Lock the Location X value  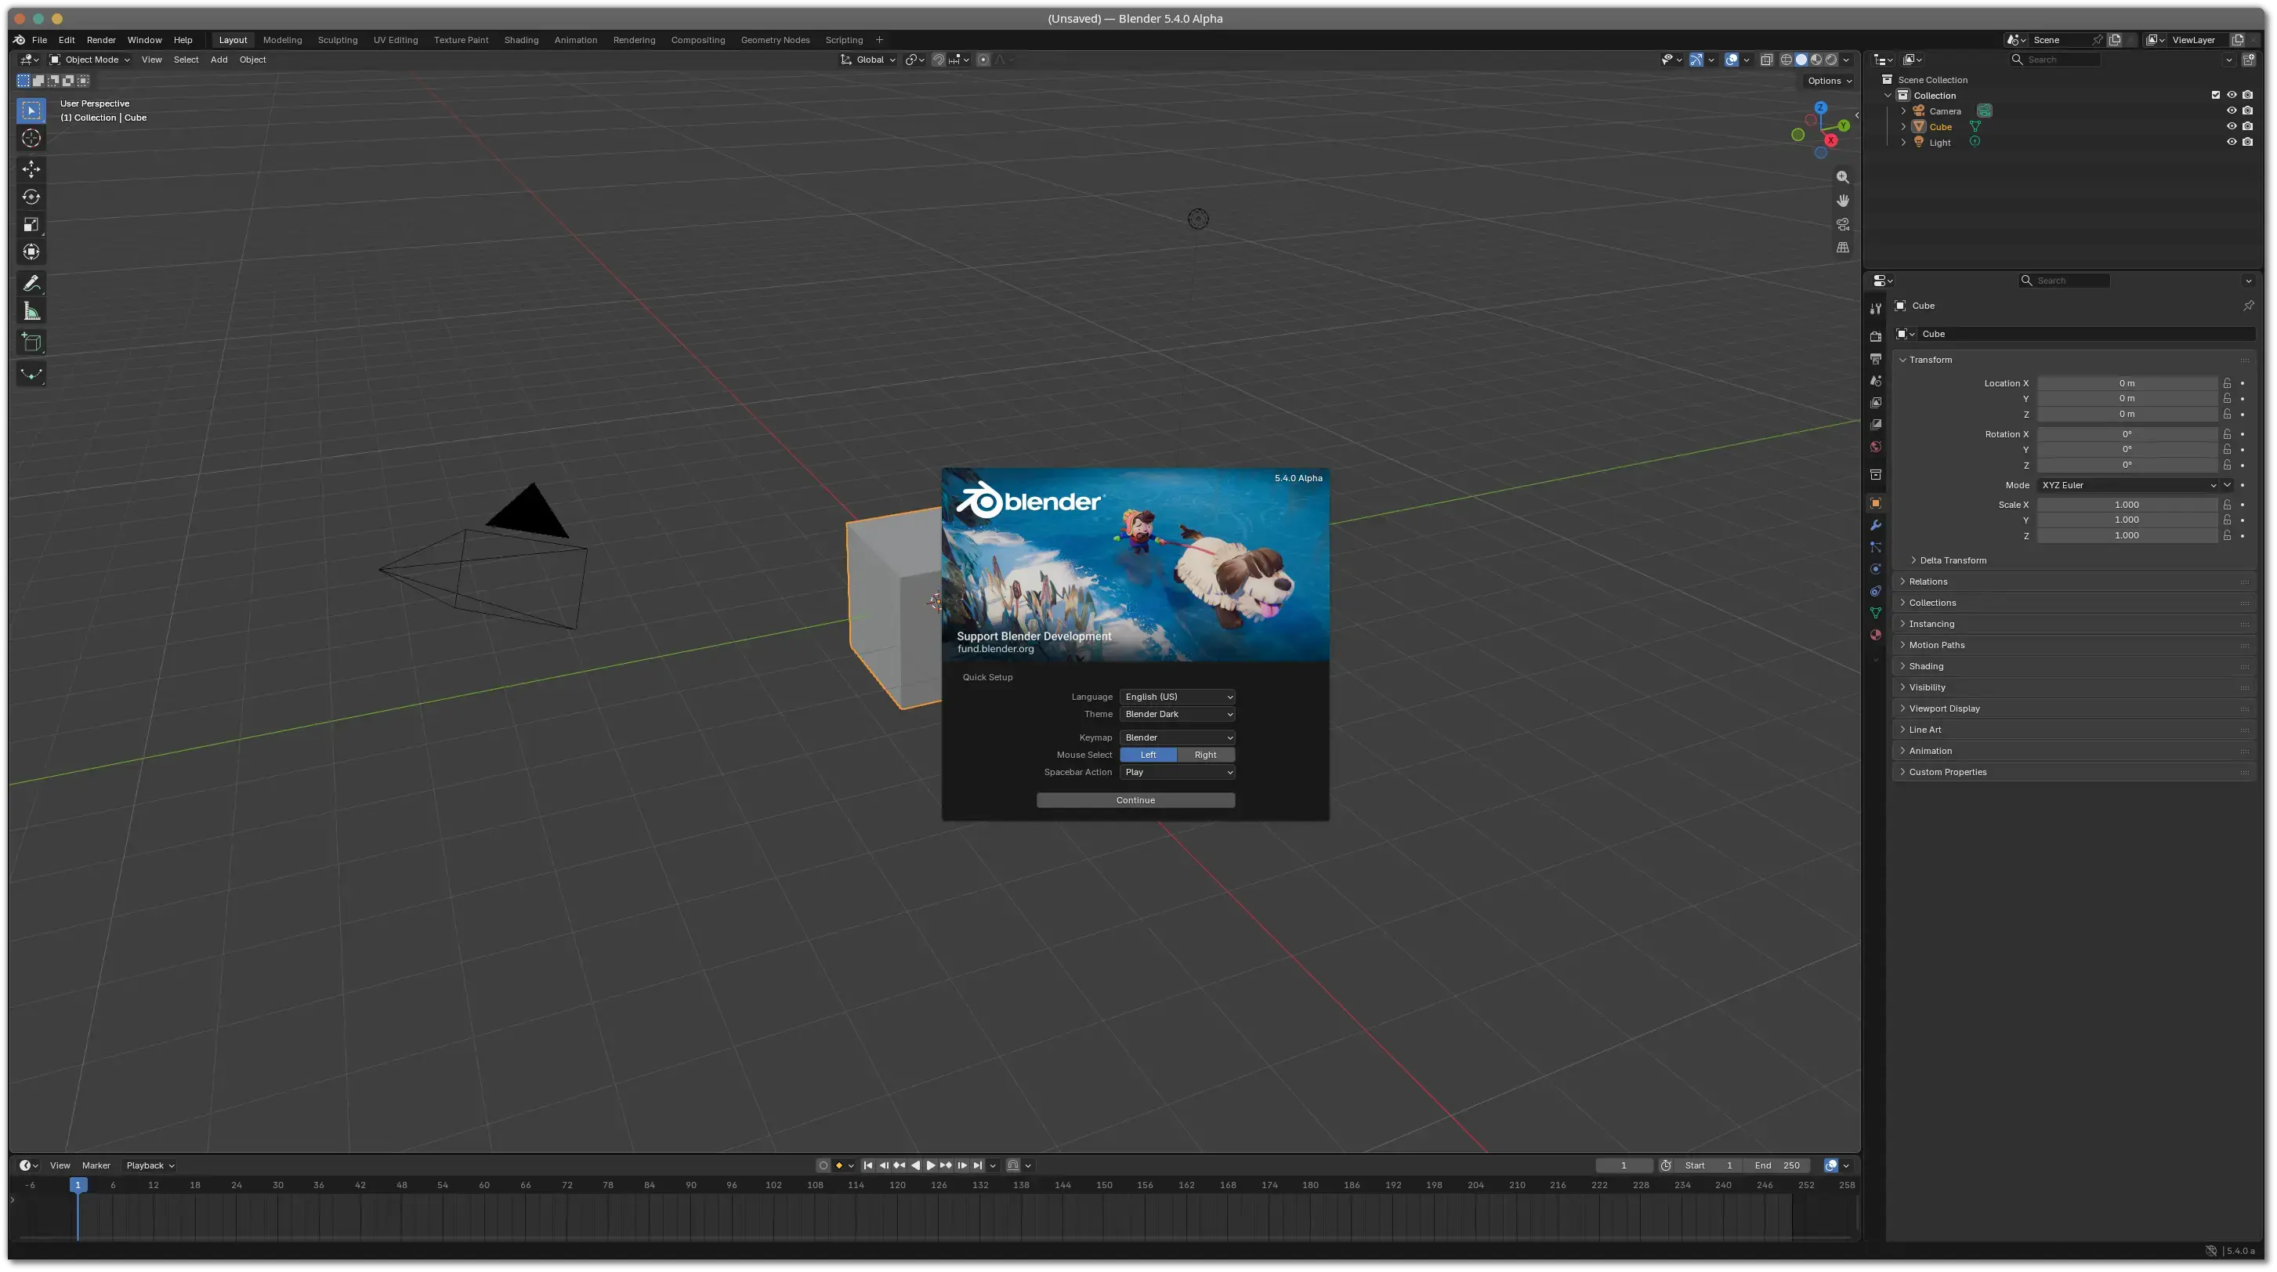click(x=2227, y=383)
